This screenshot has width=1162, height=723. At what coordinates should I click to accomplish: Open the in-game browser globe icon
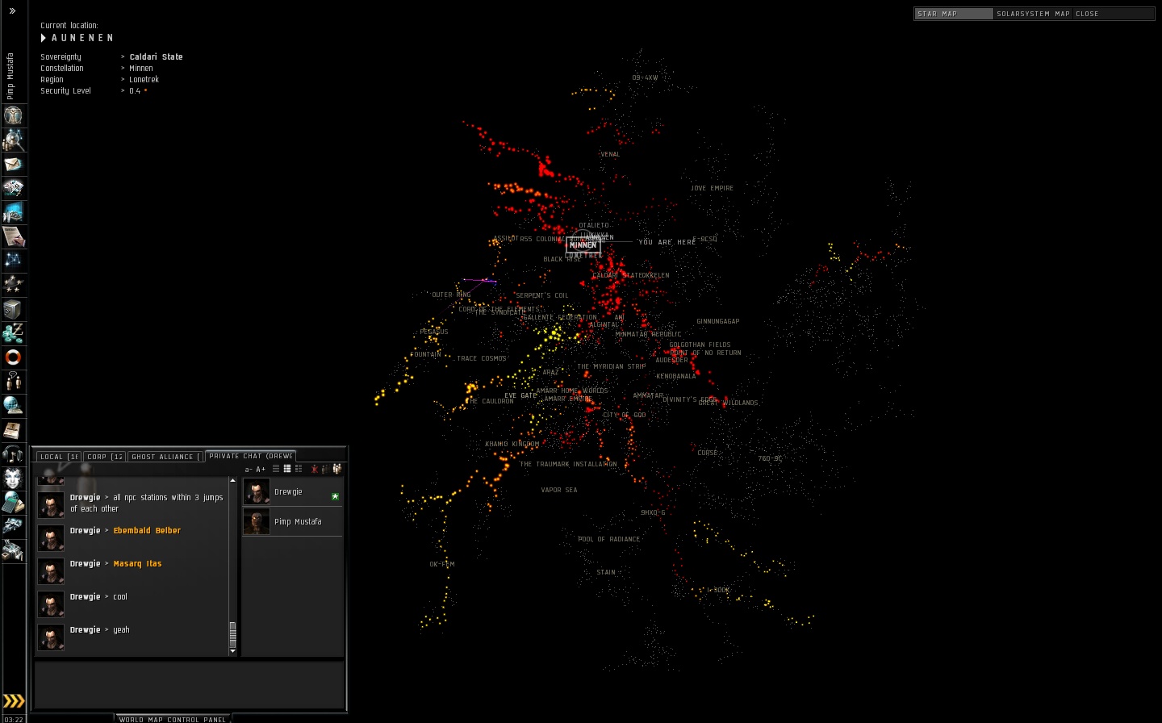(13, 405)
